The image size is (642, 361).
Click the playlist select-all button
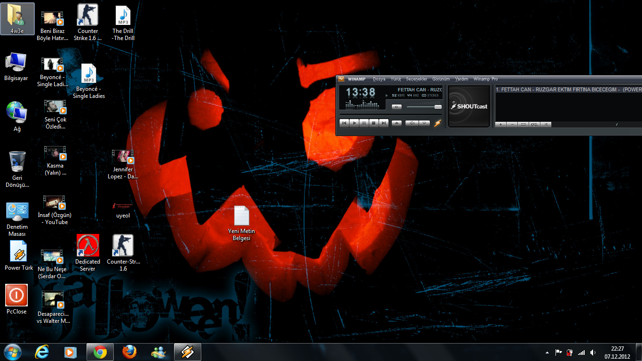pos(523,124)
